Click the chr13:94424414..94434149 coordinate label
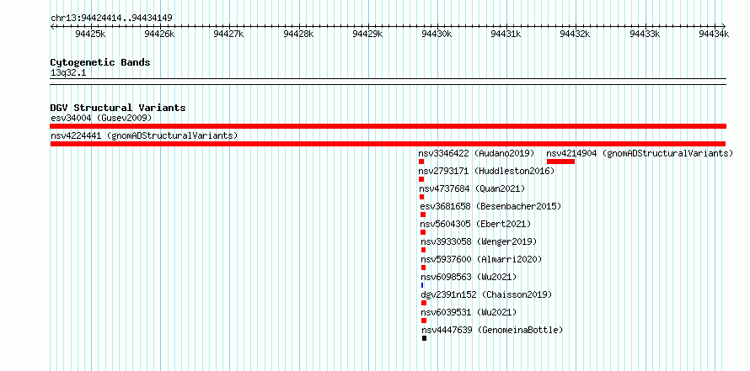This screenshot has height=371, width=750. point(111,19)
